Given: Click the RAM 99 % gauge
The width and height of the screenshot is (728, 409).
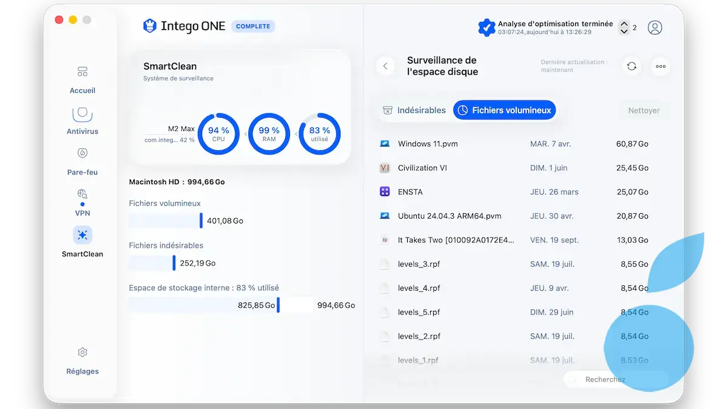Looking at the screenshot, I should [x=269, y=134].
